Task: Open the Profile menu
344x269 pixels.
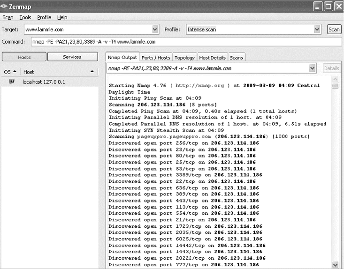Action: tap(44, 17)
